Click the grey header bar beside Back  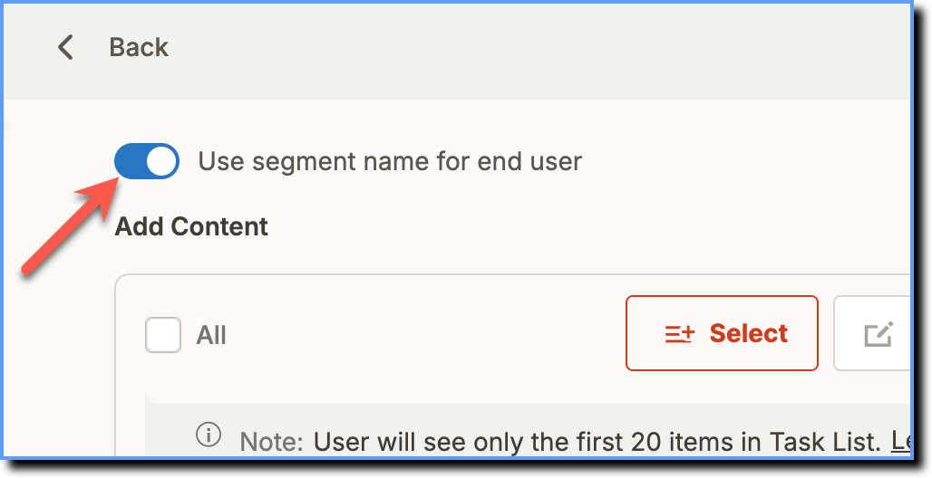(535, 51)
